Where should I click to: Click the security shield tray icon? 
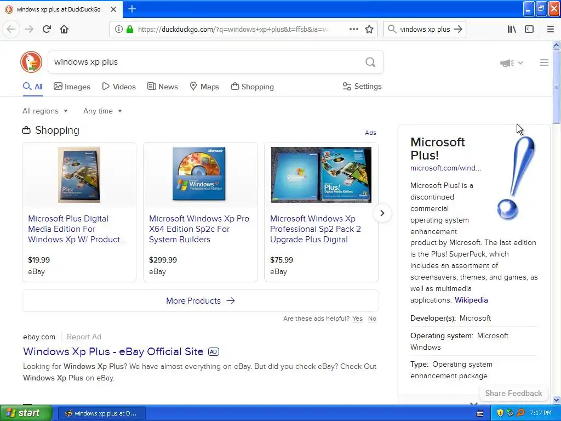click(500, 413)
